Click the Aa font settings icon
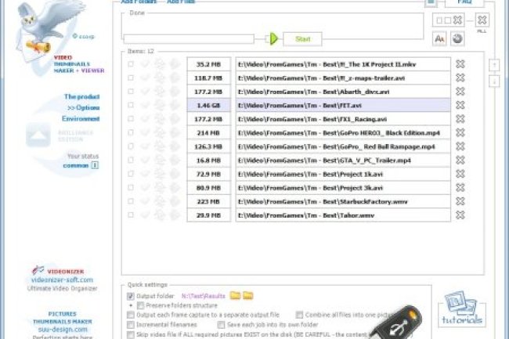Screen dimensions: 509x339 tap(439, 38)
